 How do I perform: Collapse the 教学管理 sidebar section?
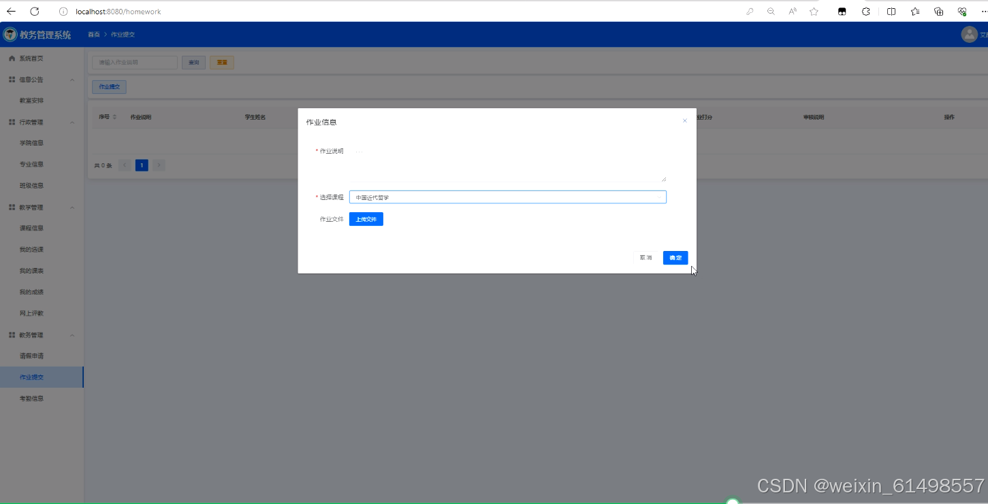[x=71, y=207]
